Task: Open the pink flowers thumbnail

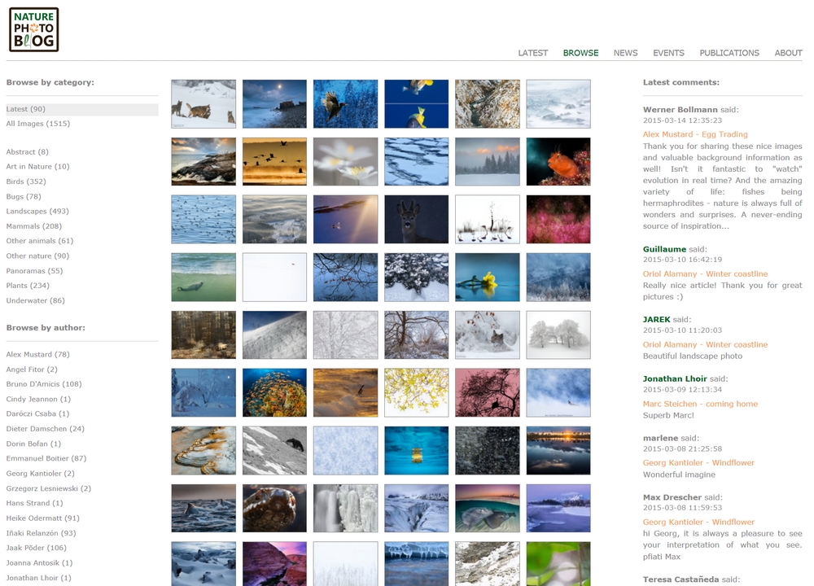Action: pos(558,219)
